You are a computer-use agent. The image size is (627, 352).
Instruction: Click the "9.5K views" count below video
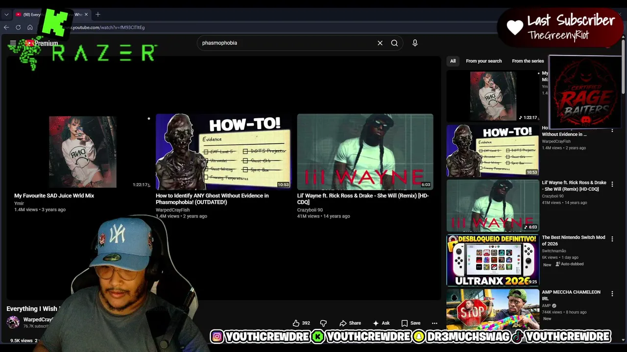[21, 340]
